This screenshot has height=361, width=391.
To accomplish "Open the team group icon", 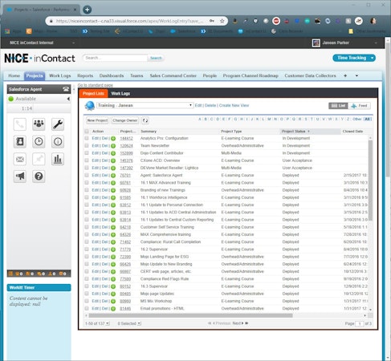I will [39, 124].
